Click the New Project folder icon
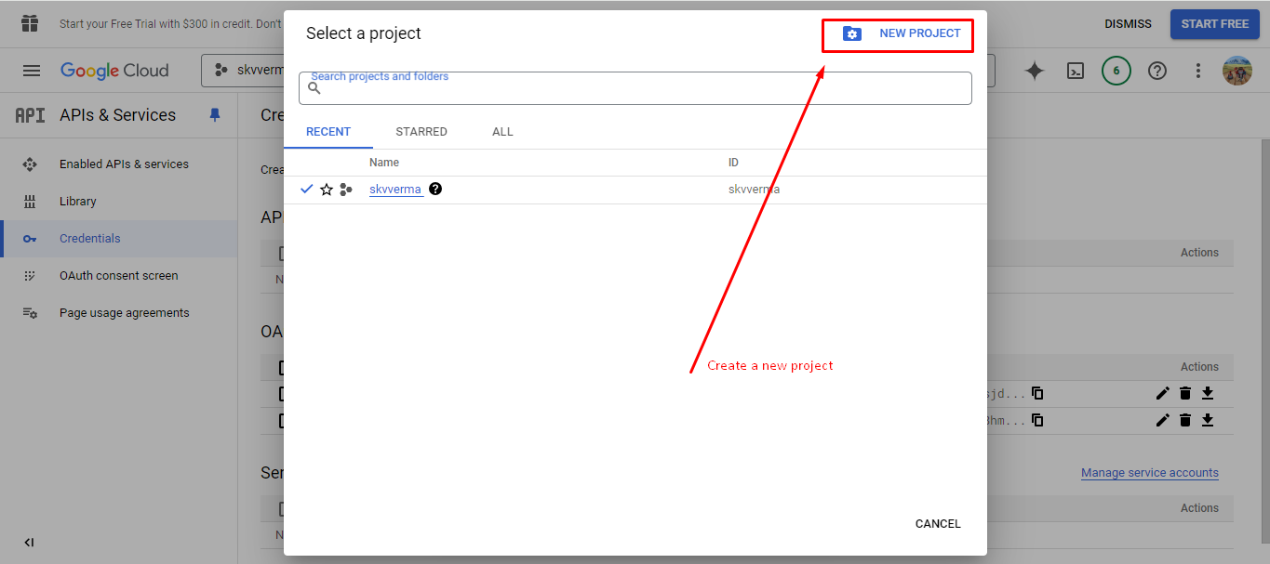The height and width of the screenshot is (564, 1270). (851, 33)
